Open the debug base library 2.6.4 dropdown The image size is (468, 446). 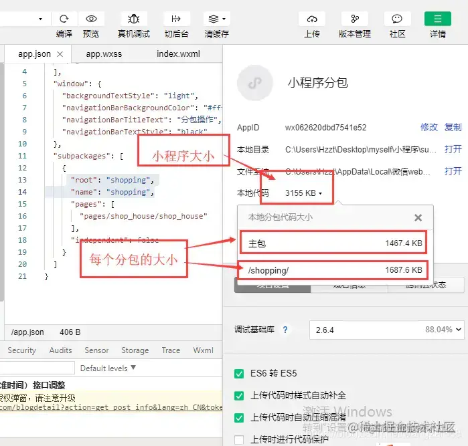pyautogui.click(x=387, y=330)
